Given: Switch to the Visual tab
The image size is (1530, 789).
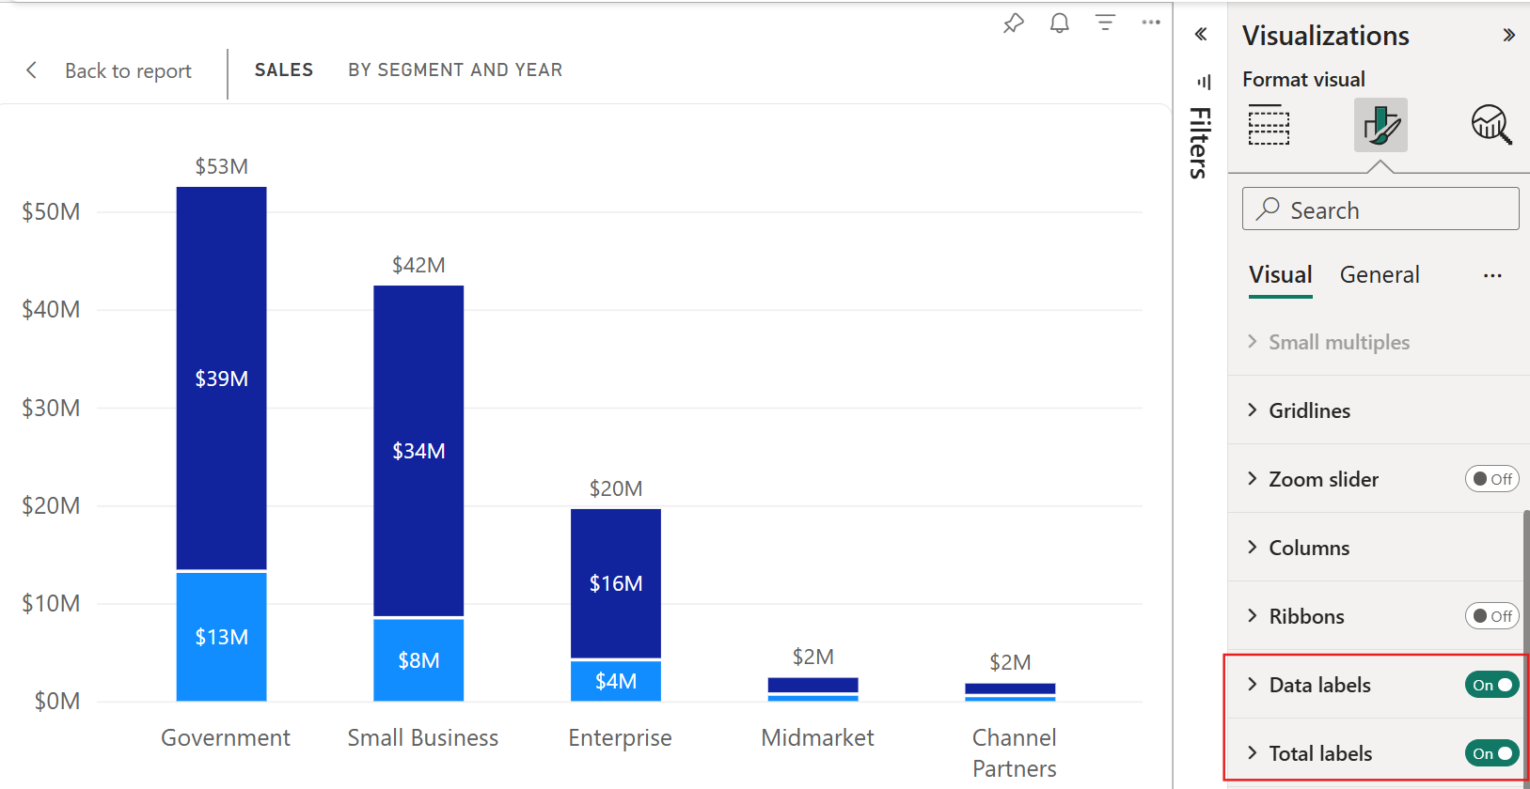Looking at the screenshot, I should (x=1281, y=275).
